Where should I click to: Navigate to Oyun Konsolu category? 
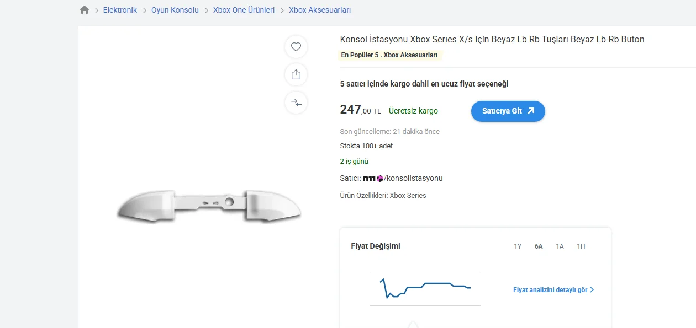coord(175,10)
